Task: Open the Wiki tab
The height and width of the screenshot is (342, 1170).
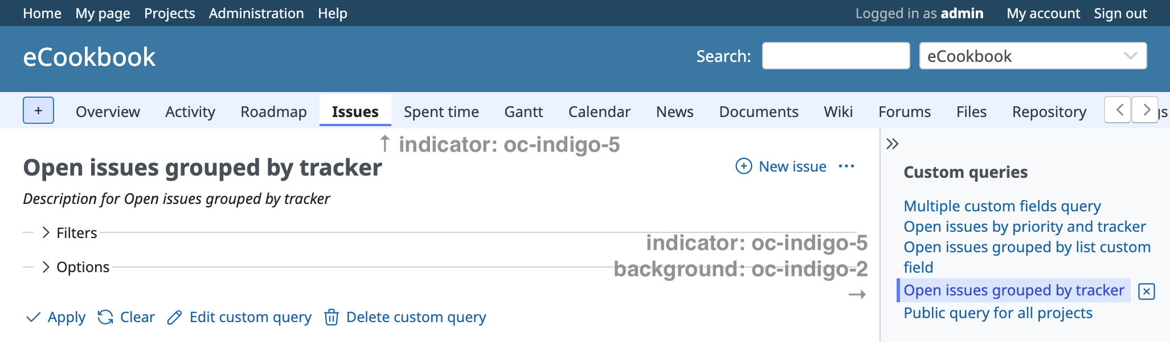Action: point(838,112)
